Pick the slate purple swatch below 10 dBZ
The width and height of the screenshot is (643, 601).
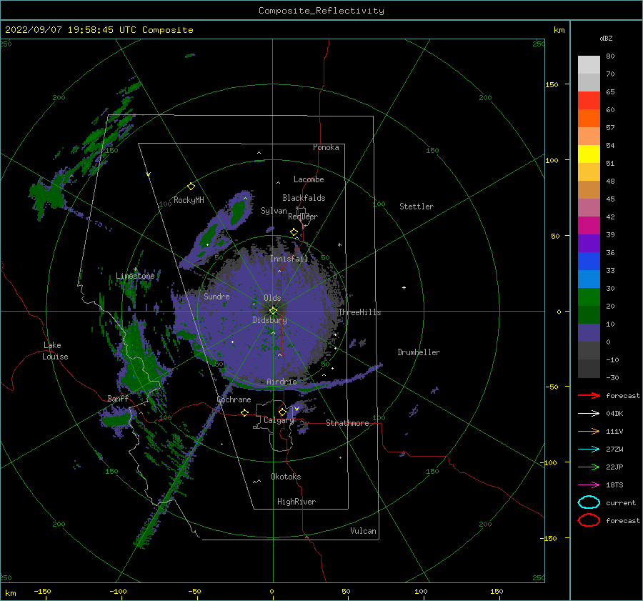[x=589, y=332]
